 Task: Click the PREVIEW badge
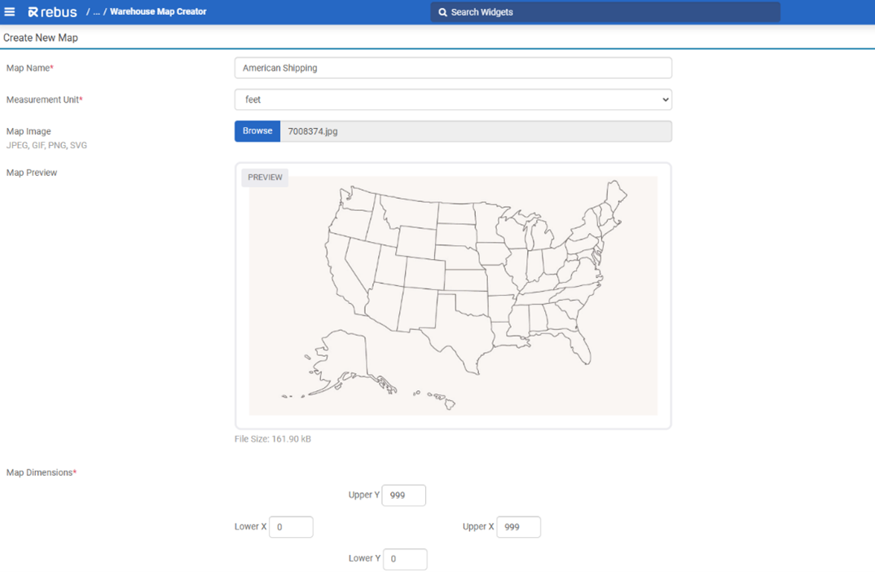click(x=265, y=178)
